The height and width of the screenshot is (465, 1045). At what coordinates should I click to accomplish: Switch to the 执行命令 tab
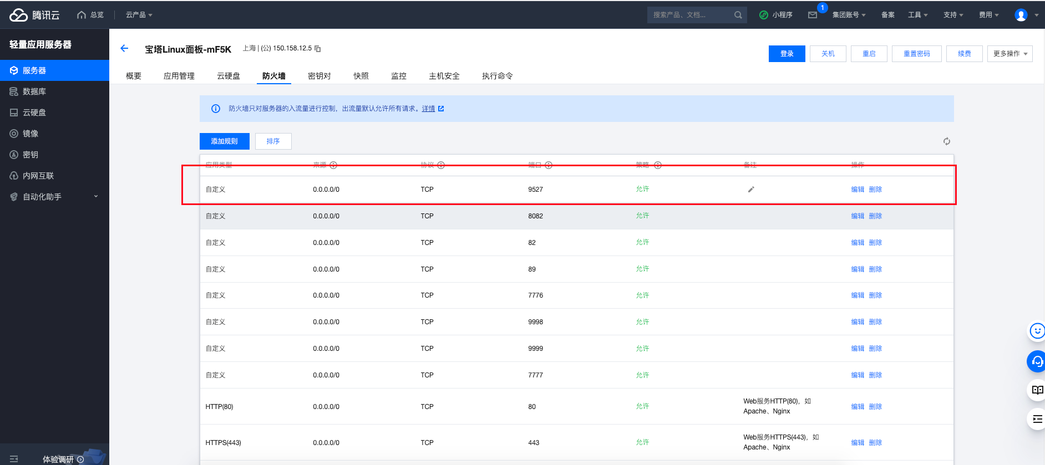click(498, 76)
